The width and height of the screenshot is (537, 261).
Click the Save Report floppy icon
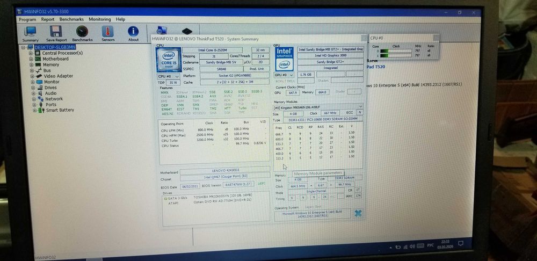click(x=56, y=32)
